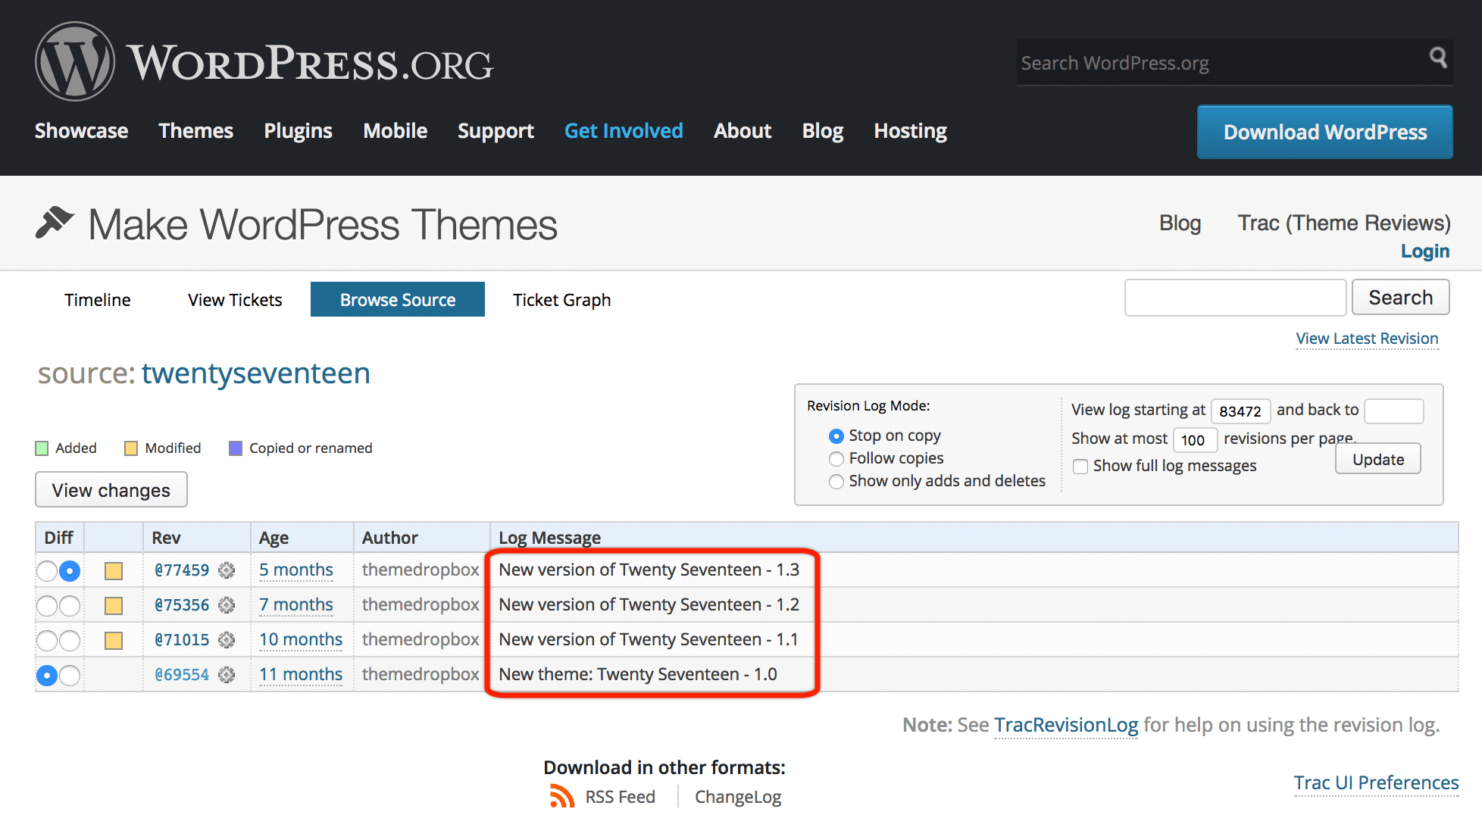This screenshot has width=1482, height=815.
Task: Click the search magnifier icon in header
Action: (x=1437, y=58)
